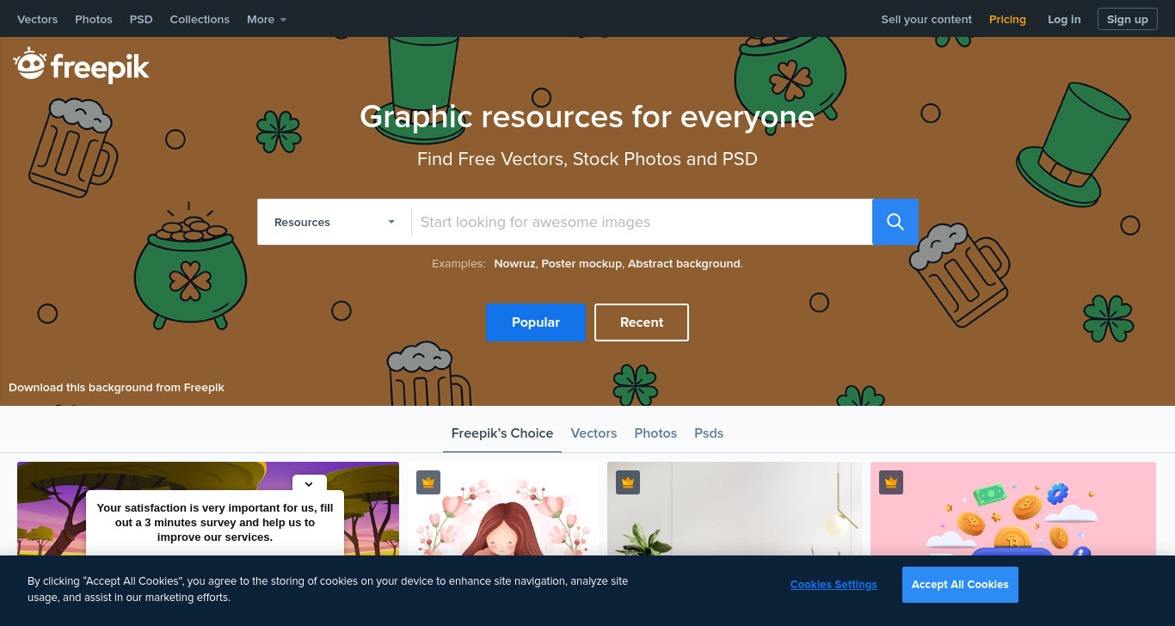
Task: Open Sell your content link
Action: click(x=926, y=19)
